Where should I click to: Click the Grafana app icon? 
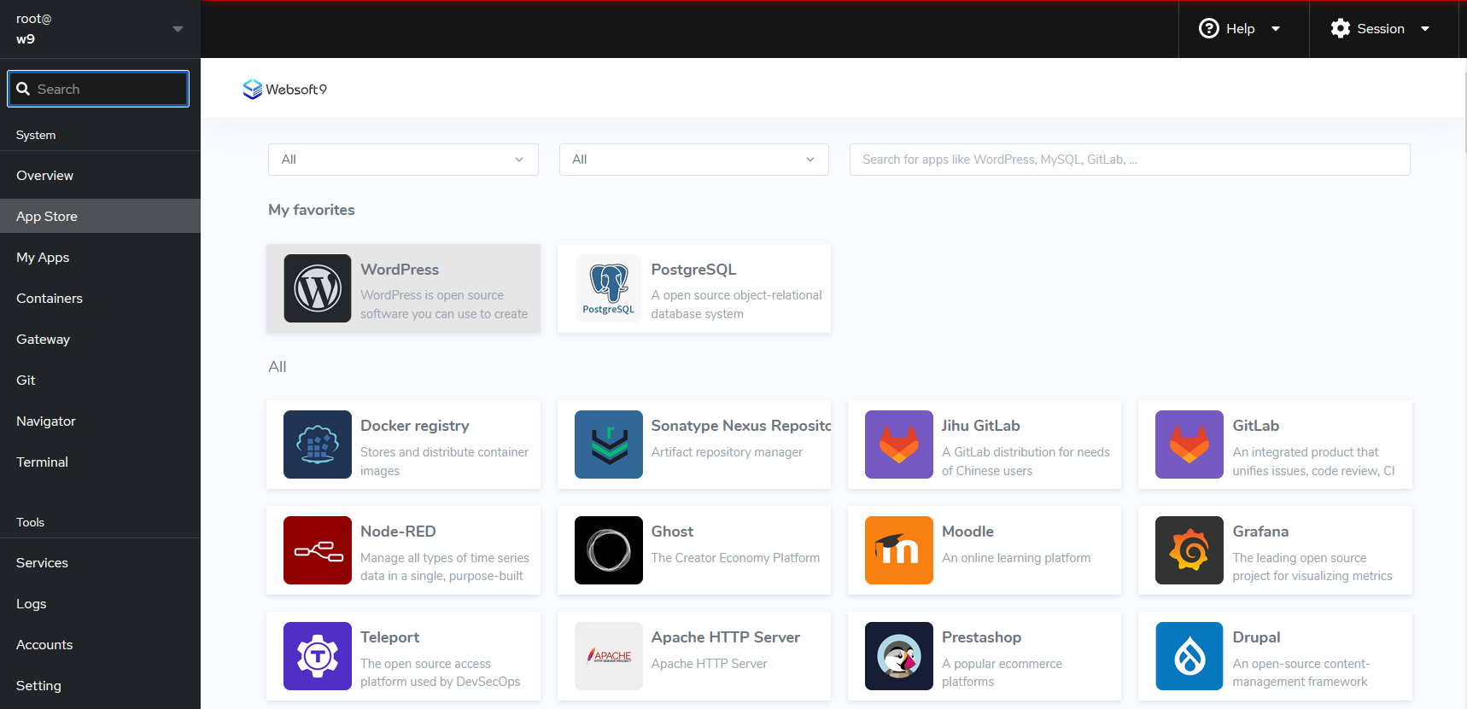pos(1189,550)
